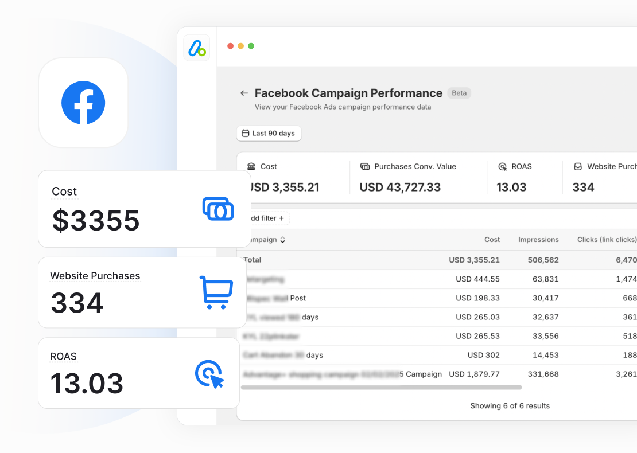Viewport: 637px width, 453px height.
Task: Click the Website Purchases cart icon
Action: [216, 292]
